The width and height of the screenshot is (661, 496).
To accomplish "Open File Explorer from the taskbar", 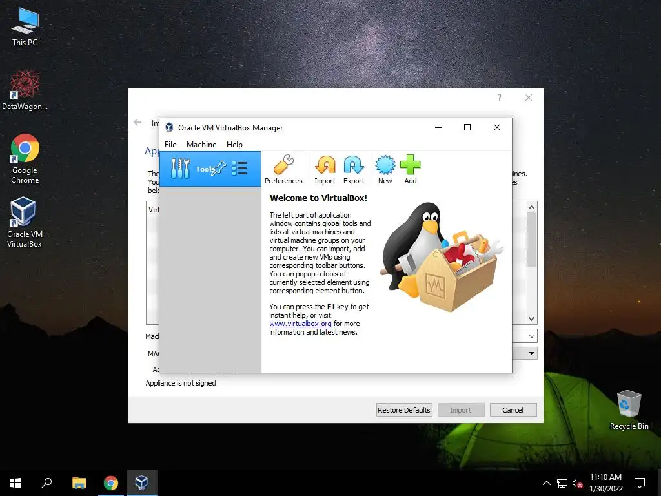I will pos(79,483).
